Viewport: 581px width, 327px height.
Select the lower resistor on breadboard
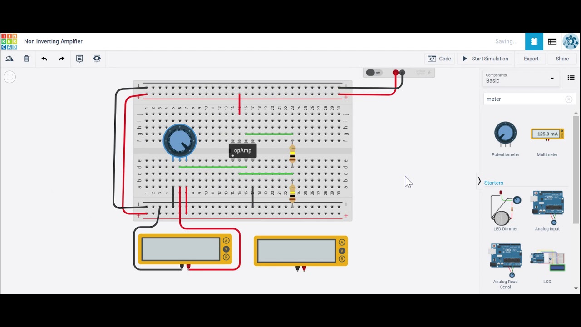292,193
